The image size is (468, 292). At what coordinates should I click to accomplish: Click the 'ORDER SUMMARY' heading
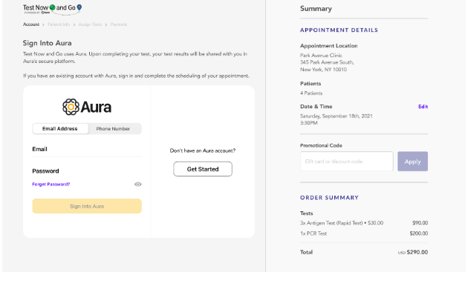pyautogui.click(x=329, y=198)
